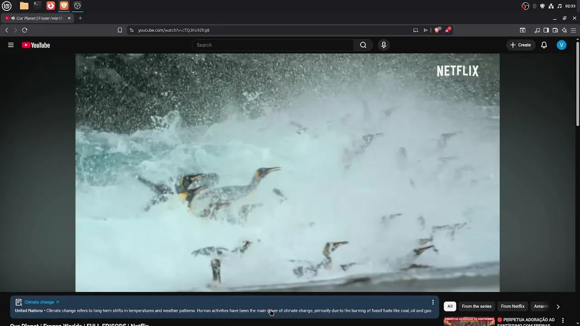Open Brave Rewards triangle icon
The height and width of the screenshot is (326, 580).
[448, 30]
